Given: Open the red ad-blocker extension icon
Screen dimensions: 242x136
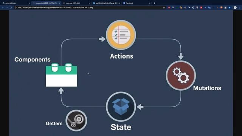Looking at the screenshot, I should 169,8.
